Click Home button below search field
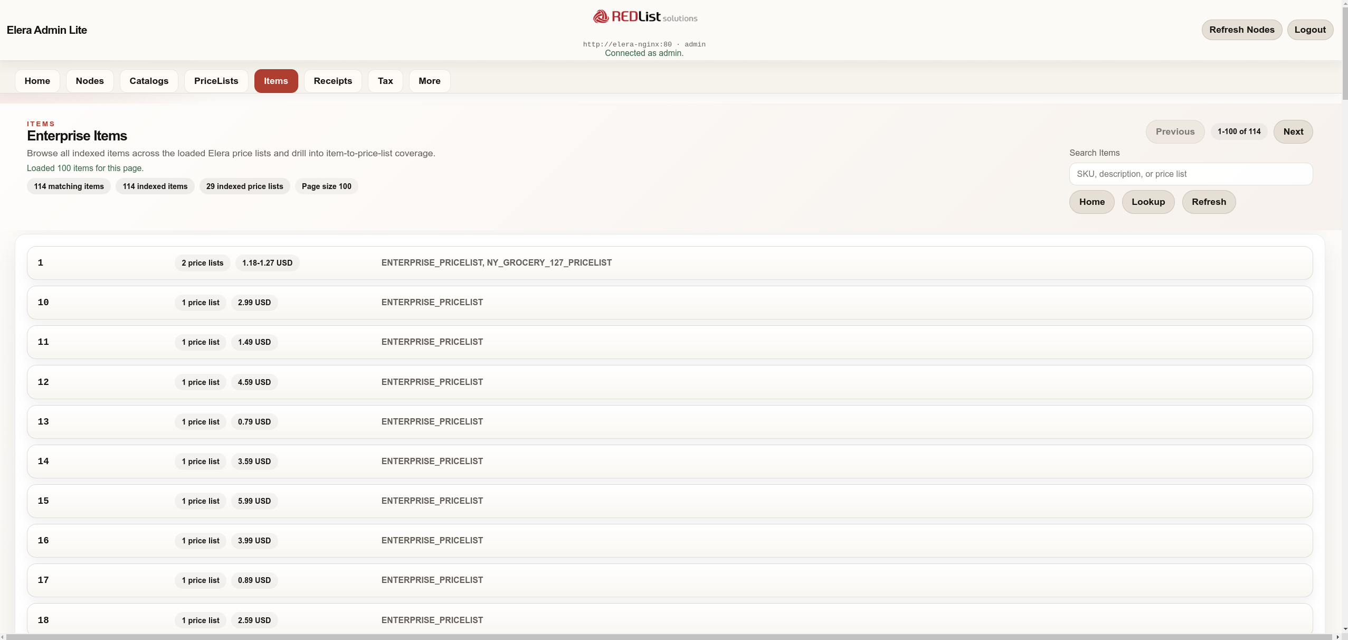 coord(1091,202)
